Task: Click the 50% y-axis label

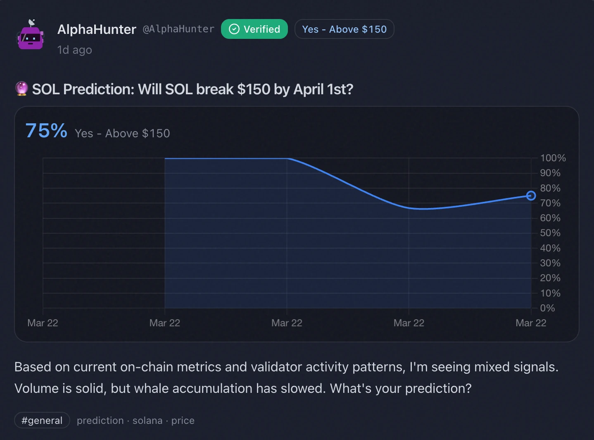Action: click(550, 233)
